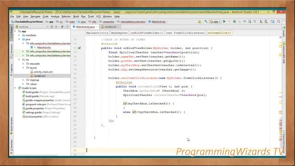
Task: Open the Android project view dropdown
Action: [x=32, y=27]
